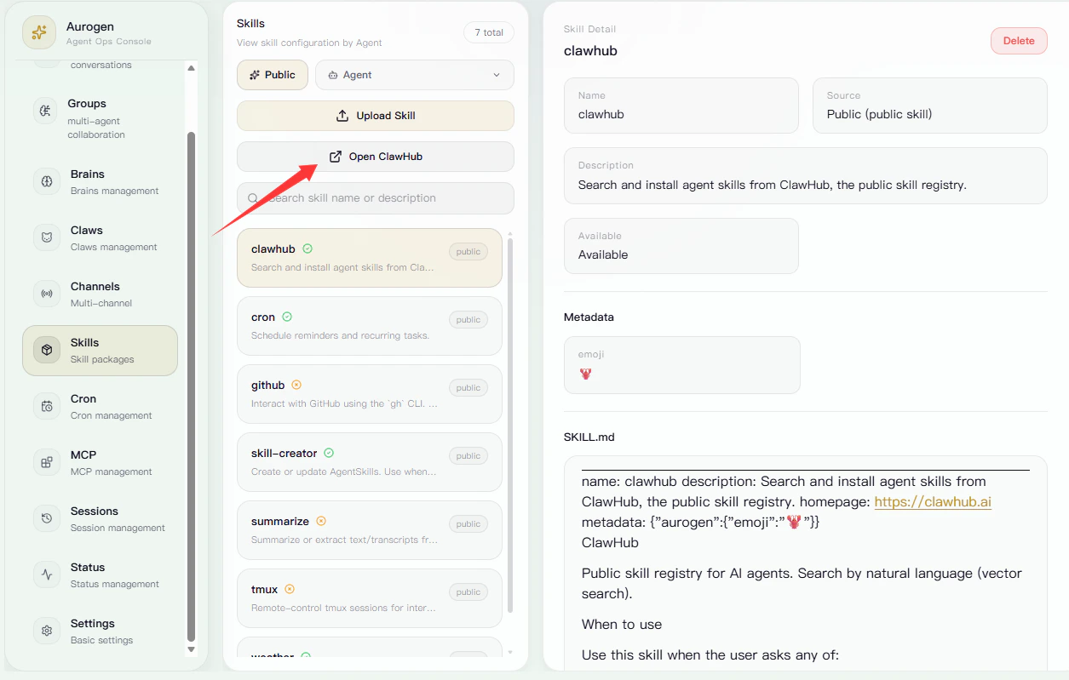This screenshot has height=680, width=1069.
Task: Open Channels multi-channel page
Action: pos(100,294)
